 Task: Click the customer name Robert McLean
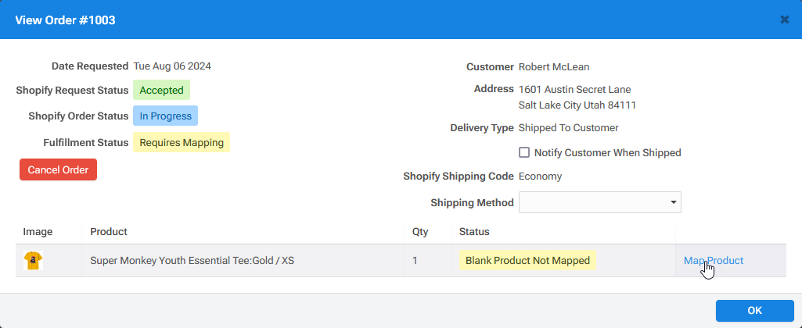[x=554, y=66]
